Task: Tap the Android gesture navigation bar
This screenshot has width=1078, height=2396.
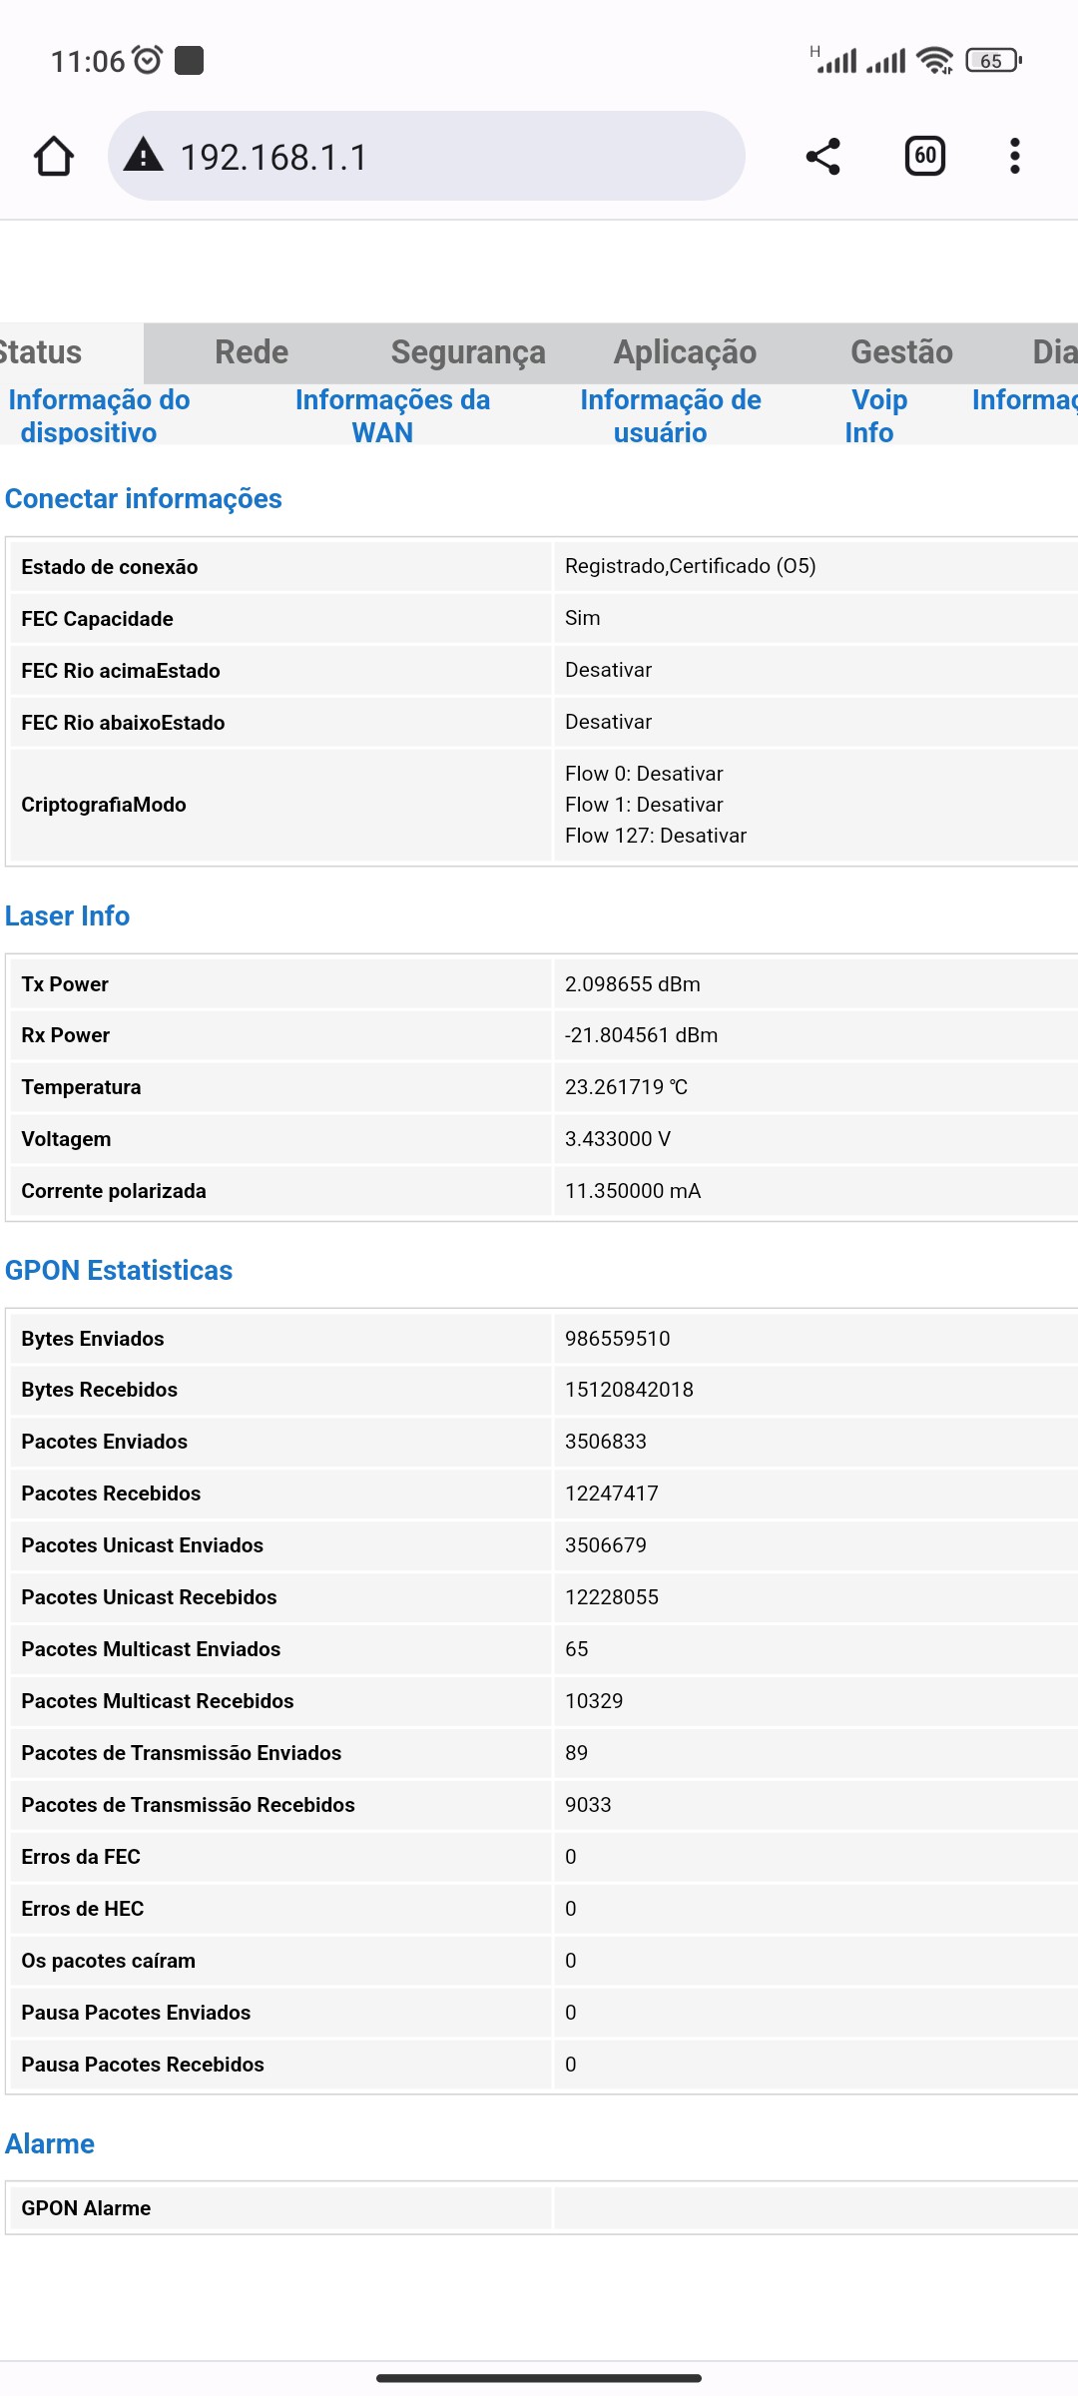Action: (539, 2378)
